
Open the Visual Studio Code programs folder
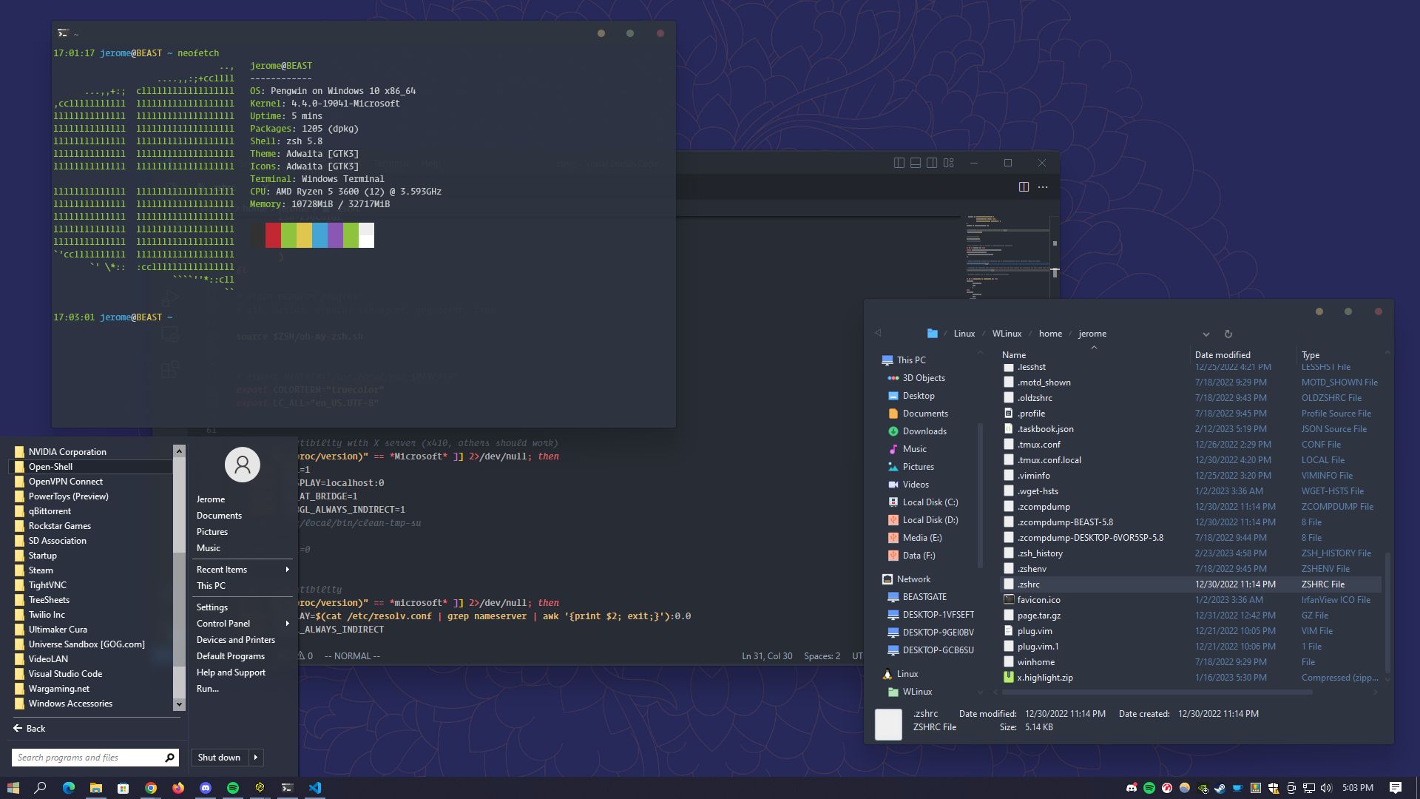(65, 674)
